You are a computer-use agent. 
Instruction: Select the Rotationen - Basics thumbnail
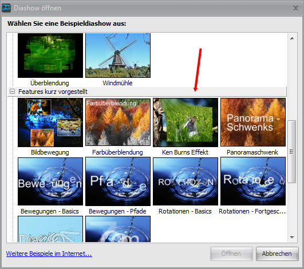coord(185,181)
